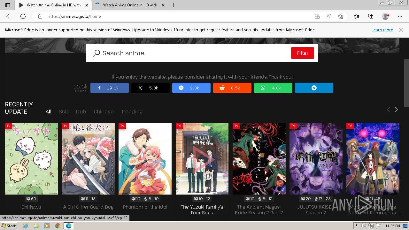Image resolution: width=409 pixels, height=230 pixels.
Task: Open the Chrome taskbar icon
Action: [x=58, y=226]
